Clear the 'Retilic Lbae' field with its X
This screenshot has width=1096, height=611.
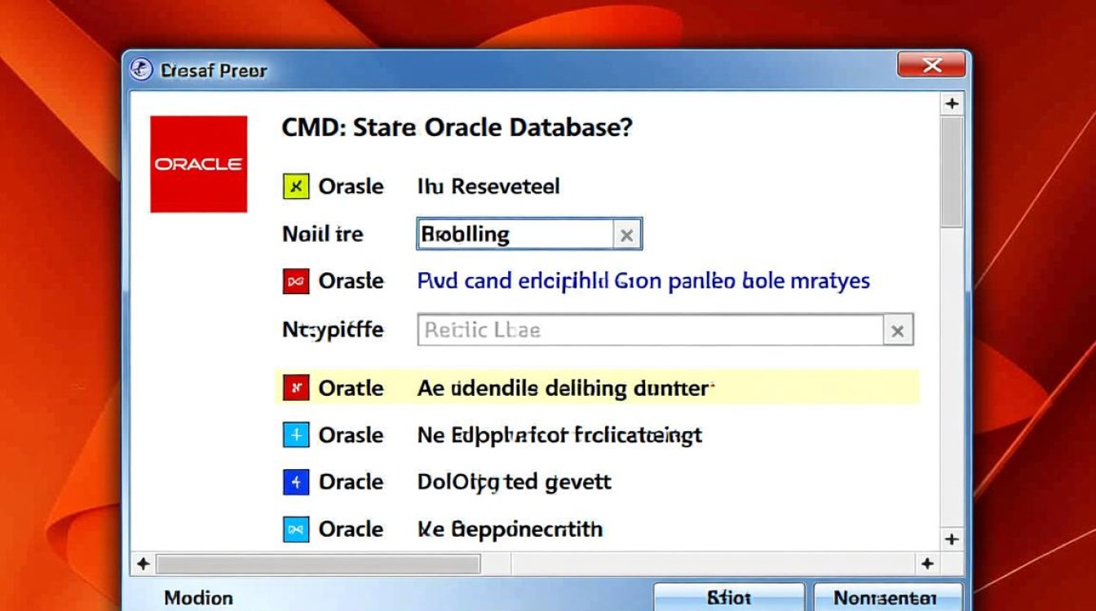coord(898,331)
